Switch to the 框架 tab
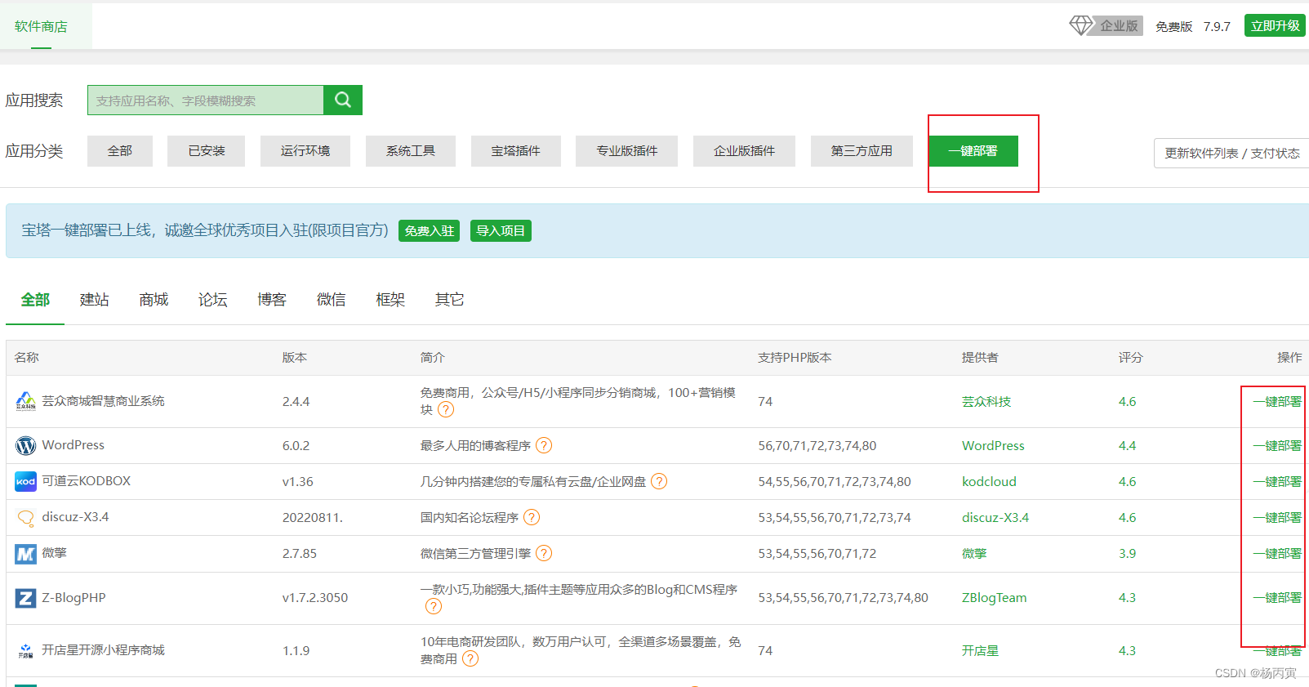 [390, 300]
